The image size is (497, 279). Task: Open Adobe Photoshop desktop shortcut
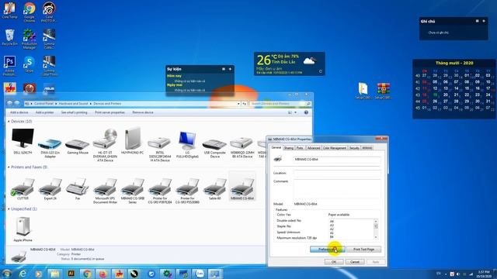pos(9,66)
